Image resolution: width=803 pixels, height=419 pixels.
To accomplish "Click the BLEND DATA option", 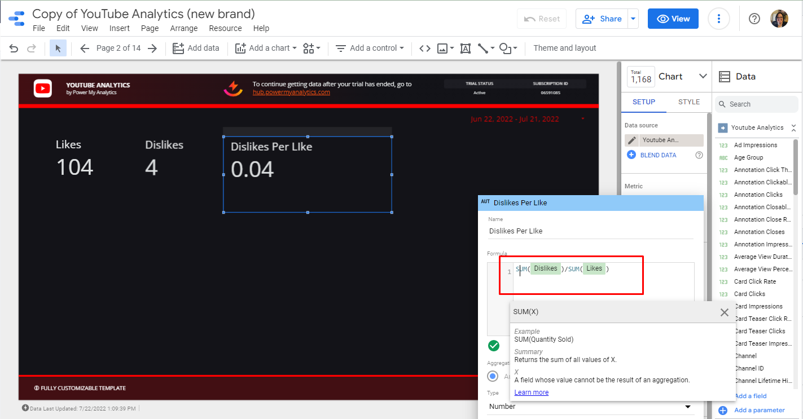I will 658,155.
